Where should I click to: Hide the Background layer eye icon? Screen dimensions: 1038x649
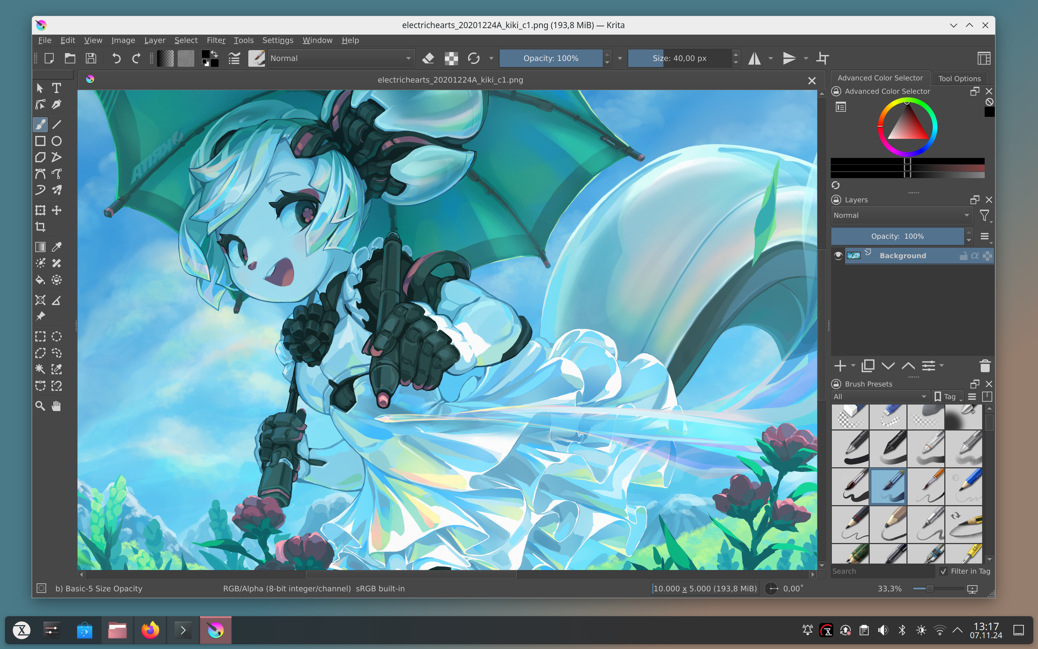click(x=838, y=256)
